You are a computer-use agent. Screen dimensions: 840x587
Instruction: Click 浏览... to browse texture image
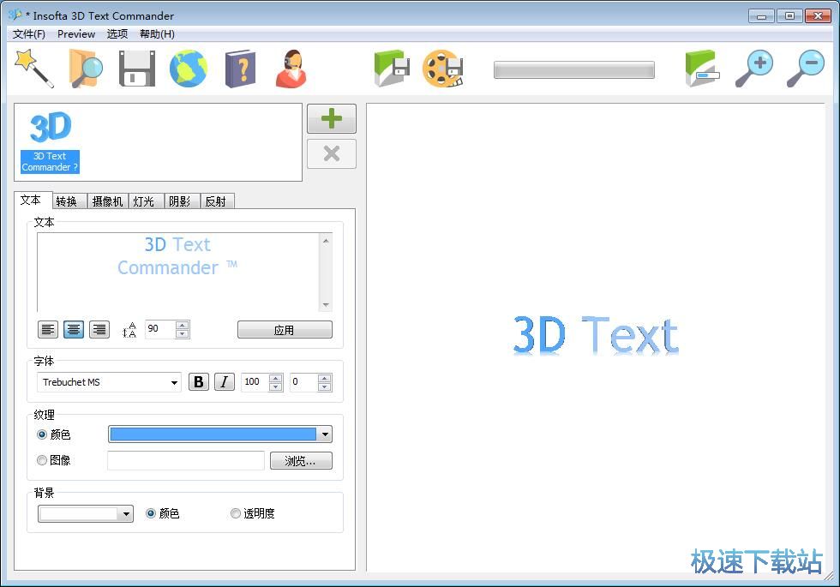[301, 460]
